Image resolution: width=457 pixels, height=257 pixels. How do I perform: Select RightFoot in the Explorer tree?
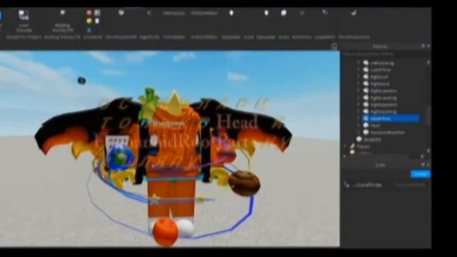tap(379, 77)
